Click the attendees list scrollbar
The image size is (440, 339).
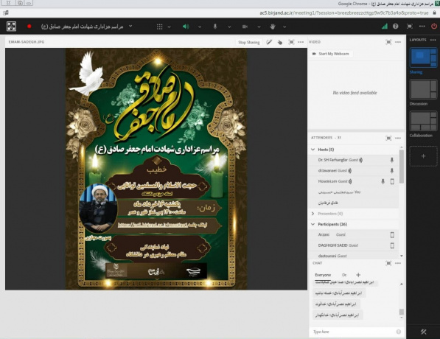pyautogui.click(x=401, y=167)
